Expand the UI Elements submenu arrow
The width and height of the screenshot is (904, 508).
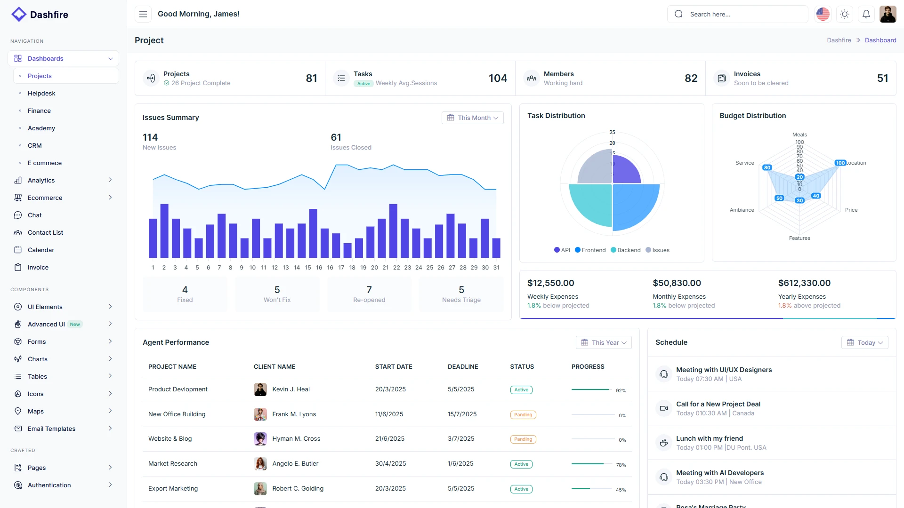[111, 307]
